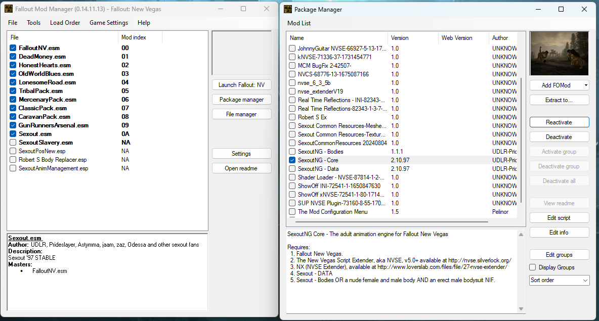Click the Edit info button
Screen dimensions: 599x321
559,233
